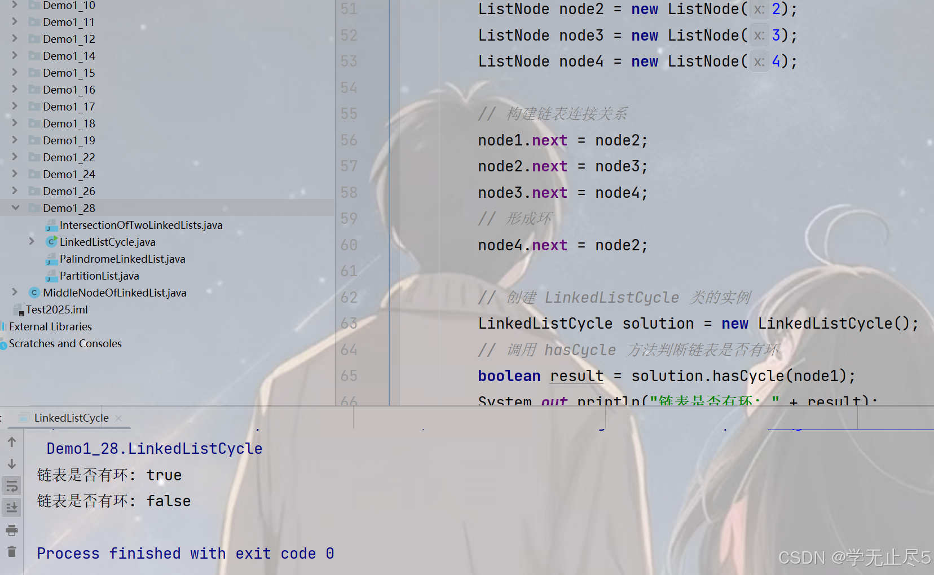
Task: Select Scratches and Consoles node
Action: click(65, 343)
